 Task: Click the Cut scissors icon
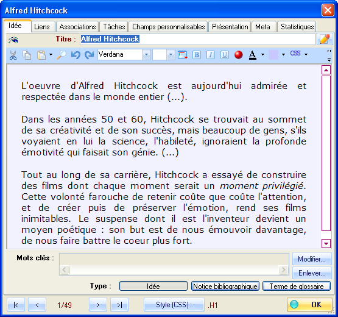pos(13,55)
